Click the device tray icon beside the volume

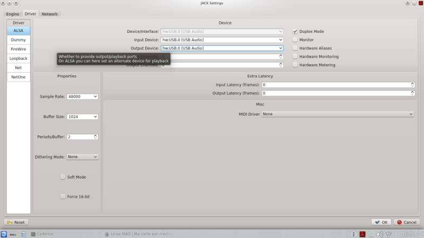(x=372, y=234)
